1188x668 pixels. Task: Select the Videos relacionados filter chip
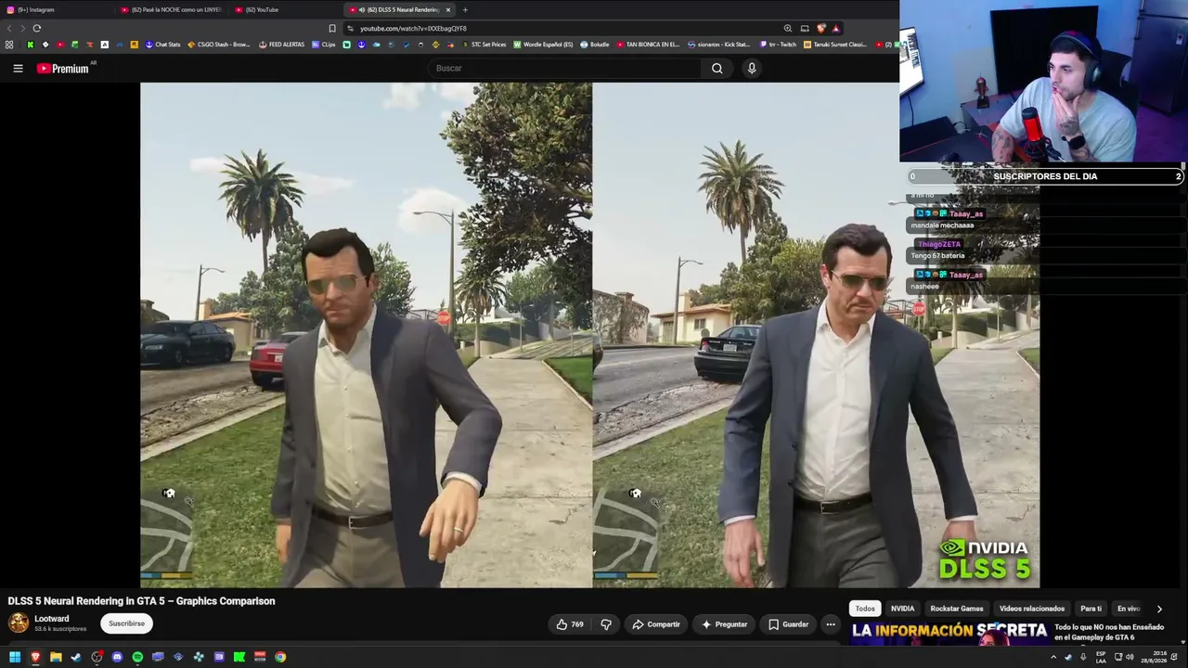click(x=1032, y=609)
